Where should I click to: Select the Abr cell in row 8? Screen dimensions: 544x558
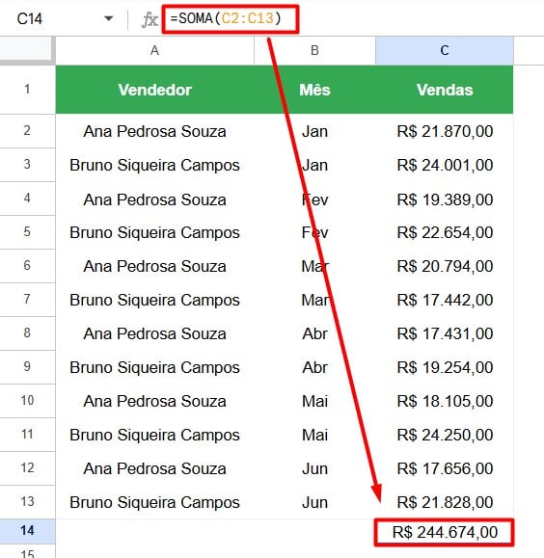(314, 333)
